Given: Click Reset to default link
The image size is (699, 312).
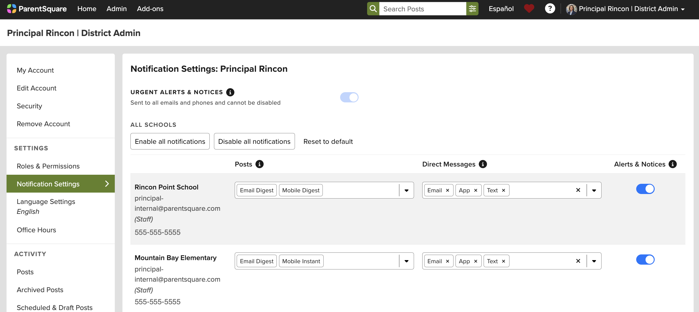Looking at the screenshot, I should (328, 142).
